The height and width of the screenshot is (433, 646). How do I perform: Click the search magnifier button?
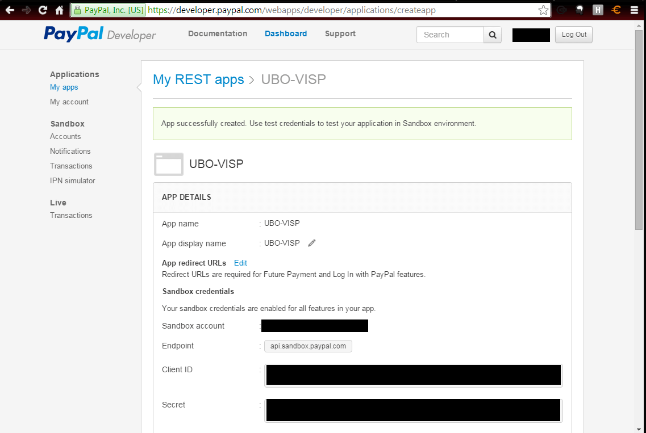coord(493,35)
